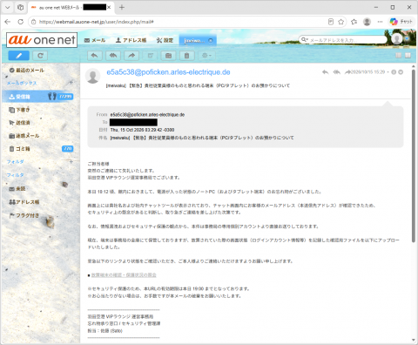Bookmark page with star icon
418x345 pixels.
[341, 22]
